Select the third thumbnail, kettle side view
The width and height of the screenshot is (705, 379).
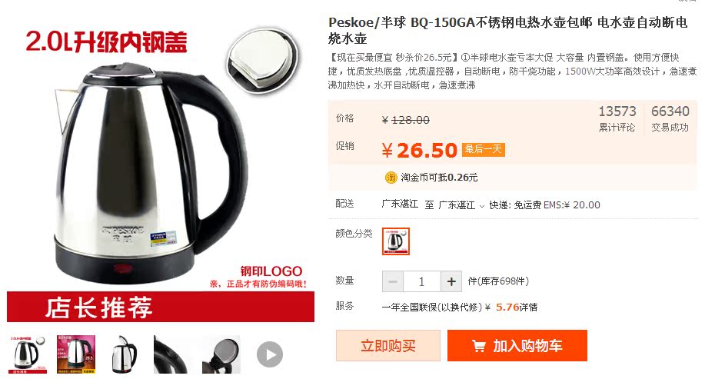pos(124,354)
